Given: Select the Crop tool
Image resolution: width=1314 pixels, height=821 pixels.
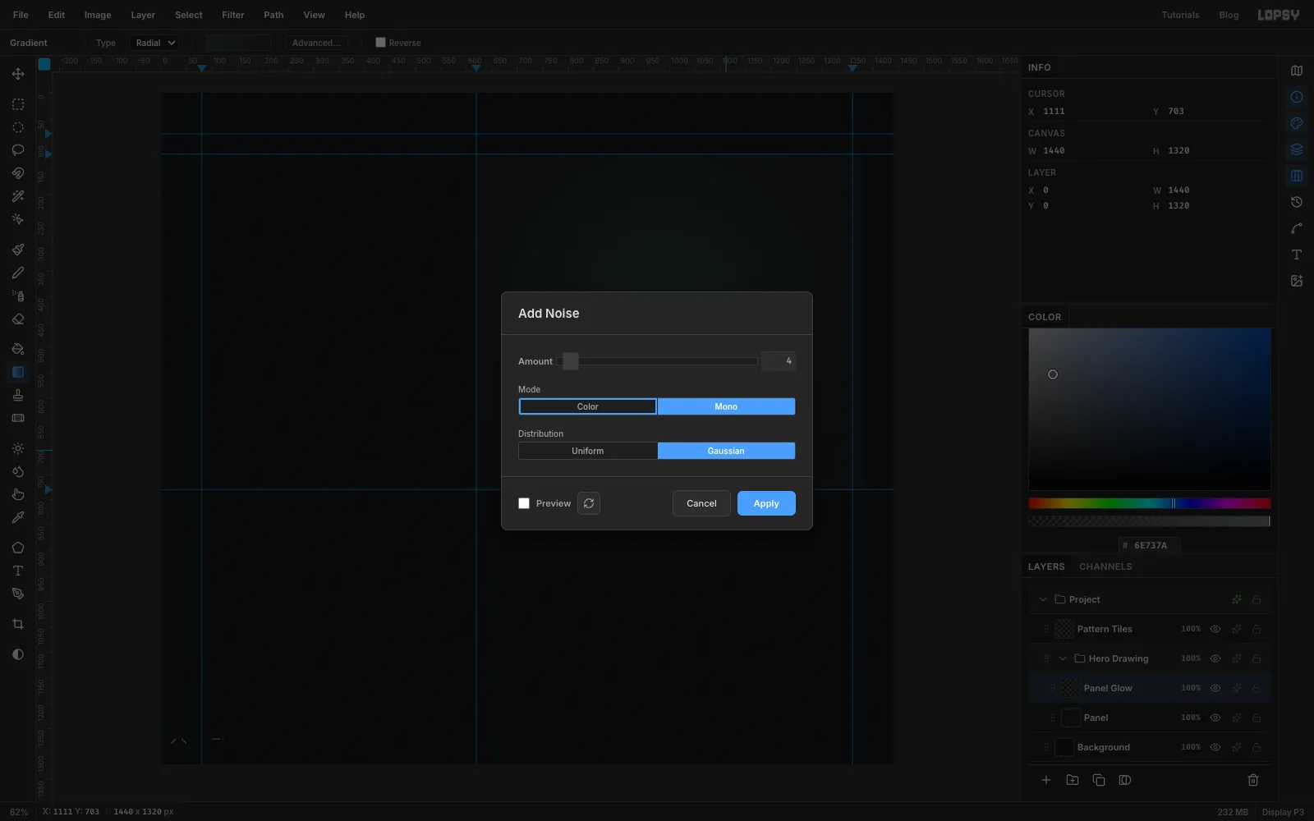Looking at the screenshot, I should pyautogui.click(x=17, y=624).
